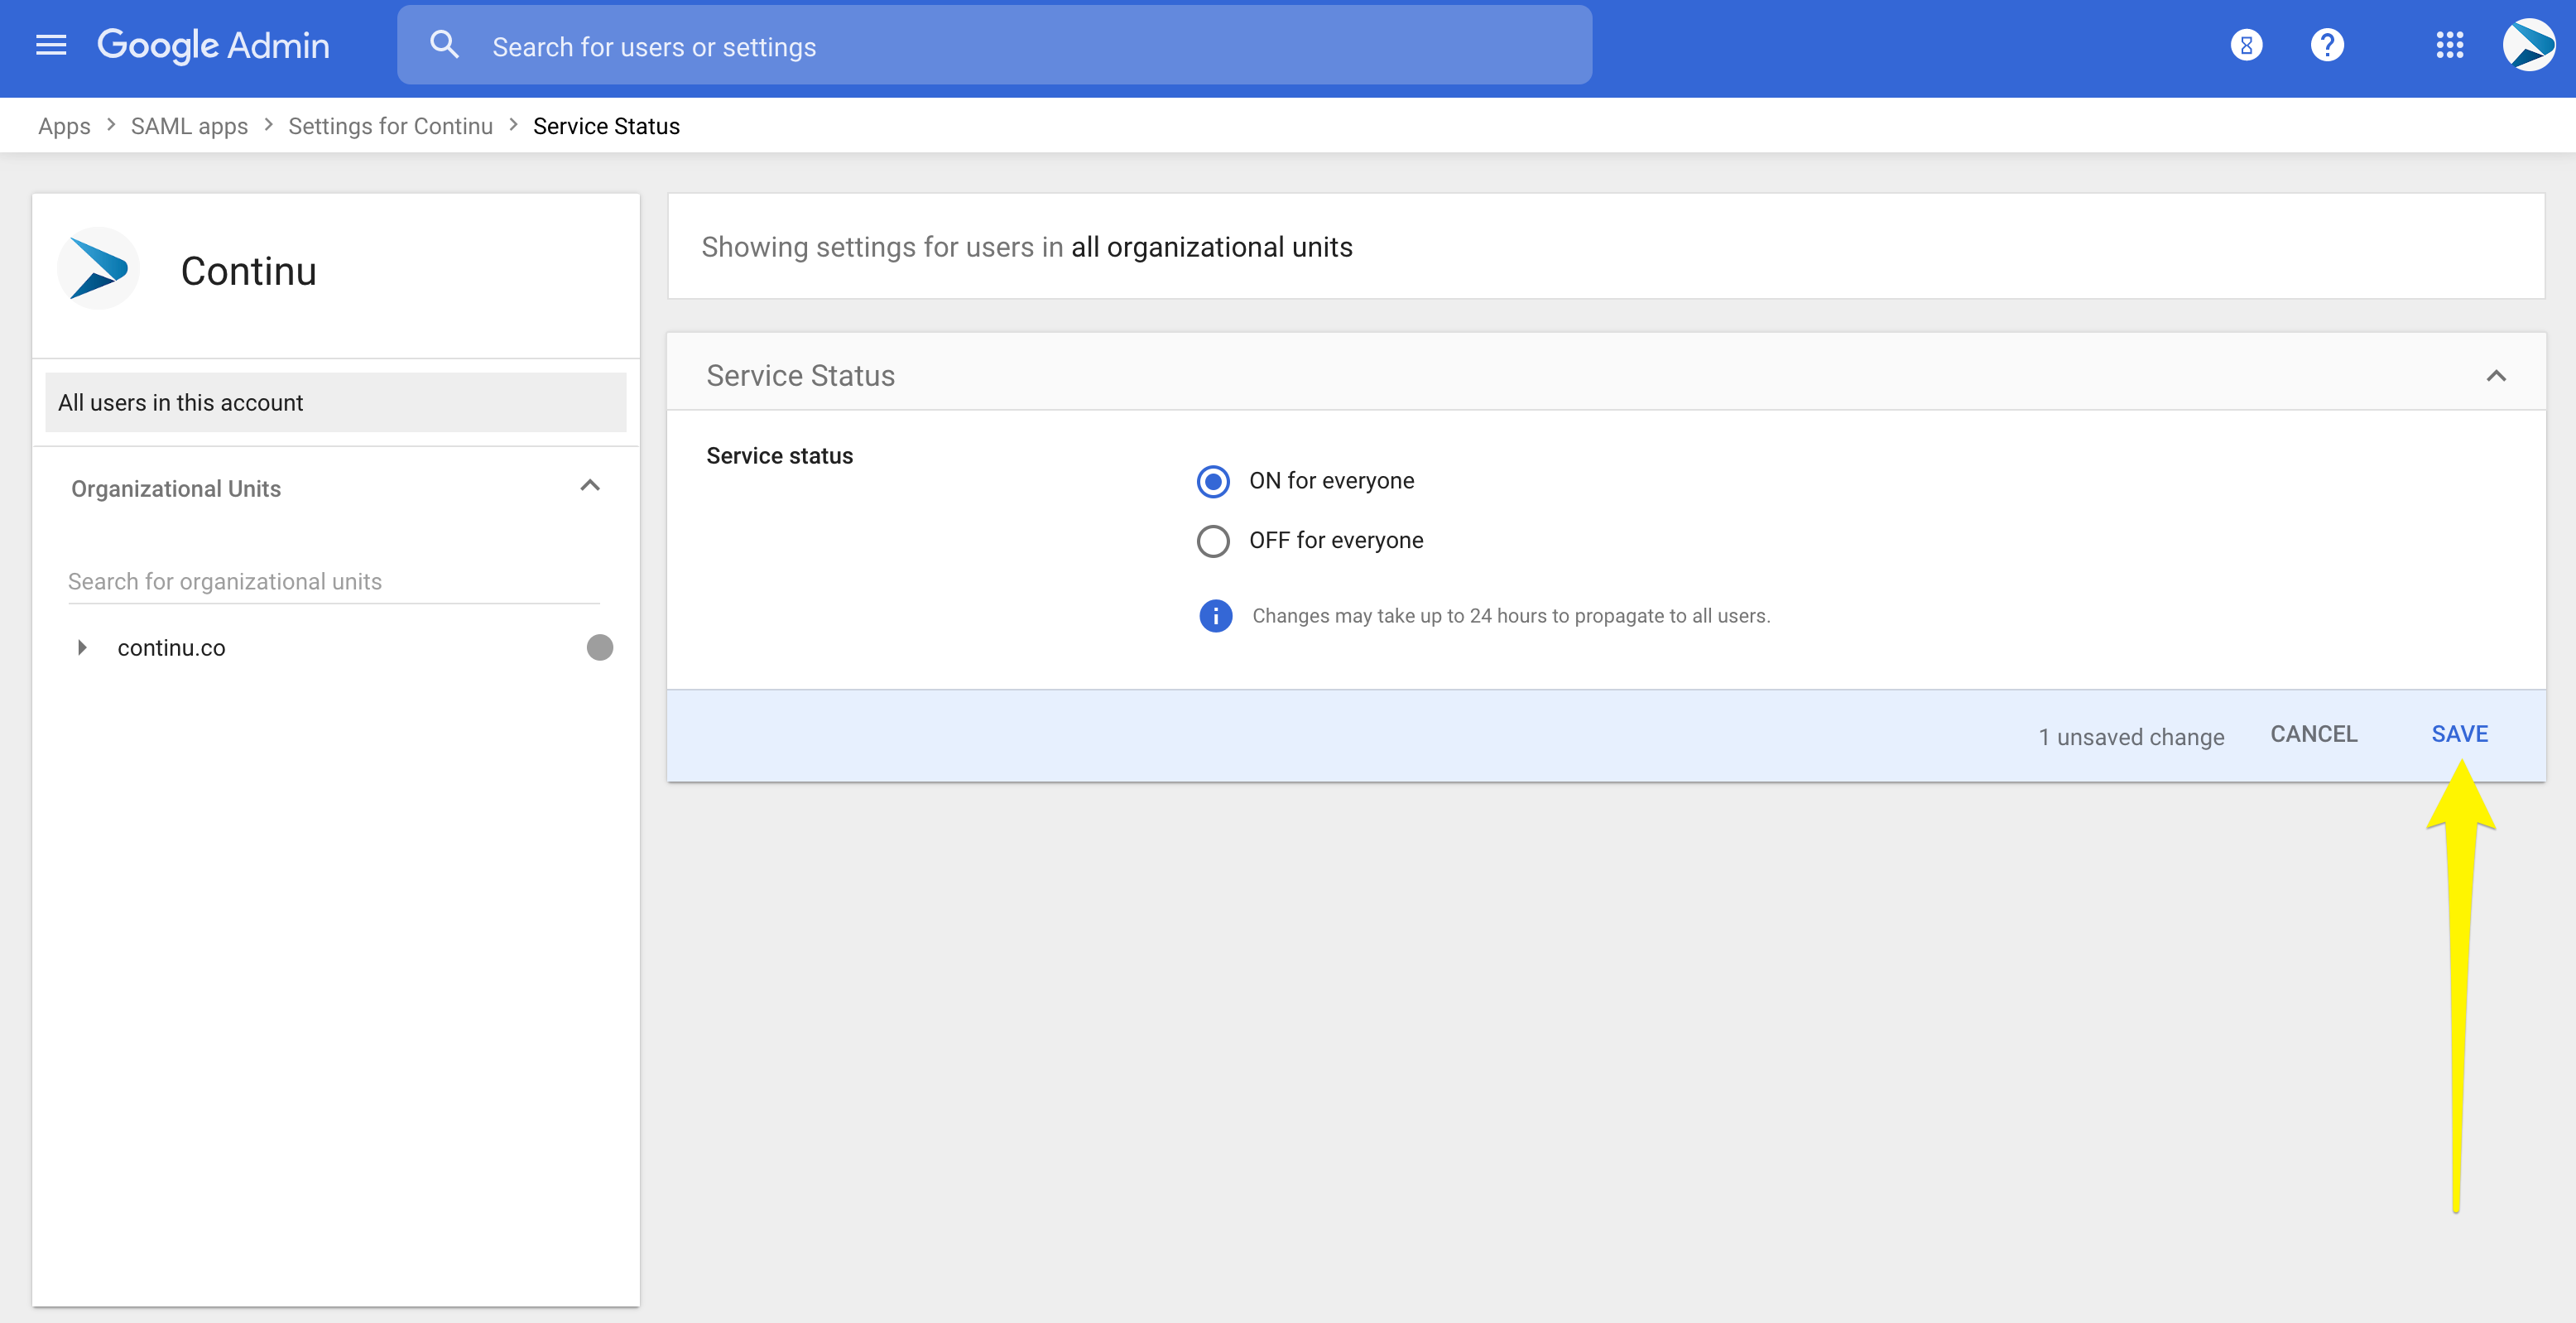The height and width of the screenshot is (1323, 2576).
Task: Click continu.co gray status dot
Action: point(599,648)
